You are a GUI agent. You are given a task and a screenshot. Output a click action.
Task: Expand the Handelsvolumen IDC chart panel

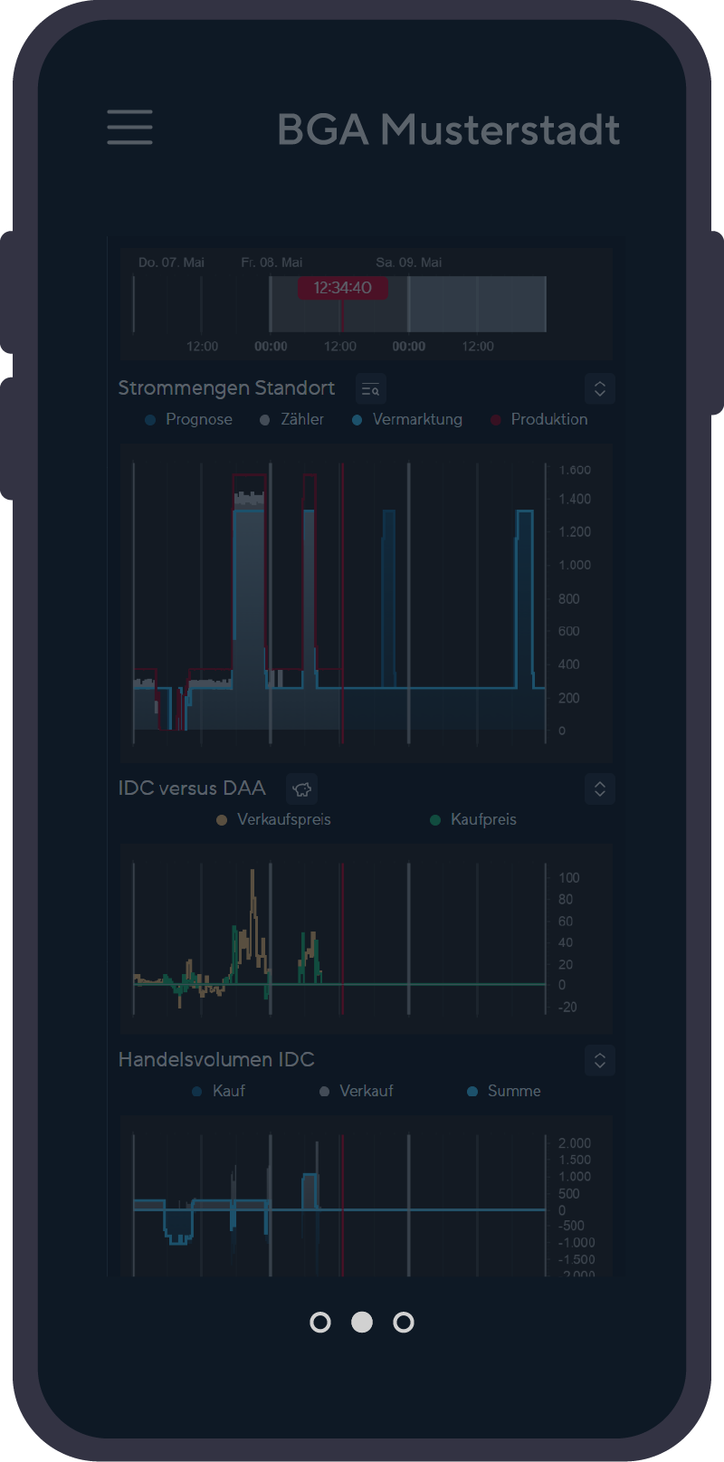click(x=600, y=1061)
